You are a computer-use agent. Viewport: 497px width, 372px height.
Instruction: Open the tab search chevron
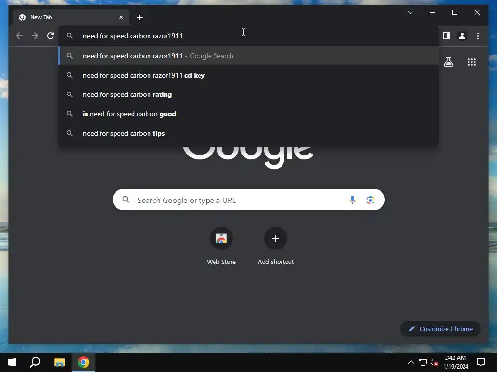tap(410, 12)
